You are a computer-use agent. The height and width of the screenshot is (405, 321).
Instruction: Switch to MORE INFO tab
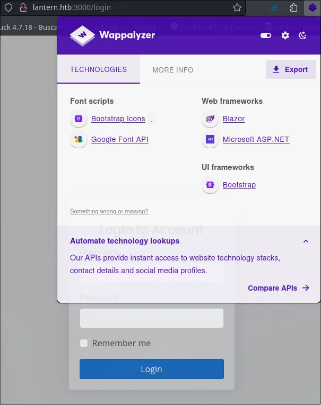(173, 70)
